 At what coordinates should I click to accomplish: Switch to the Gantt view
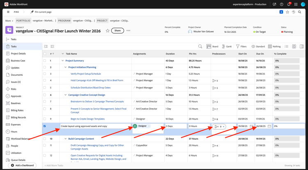(227, 46)
